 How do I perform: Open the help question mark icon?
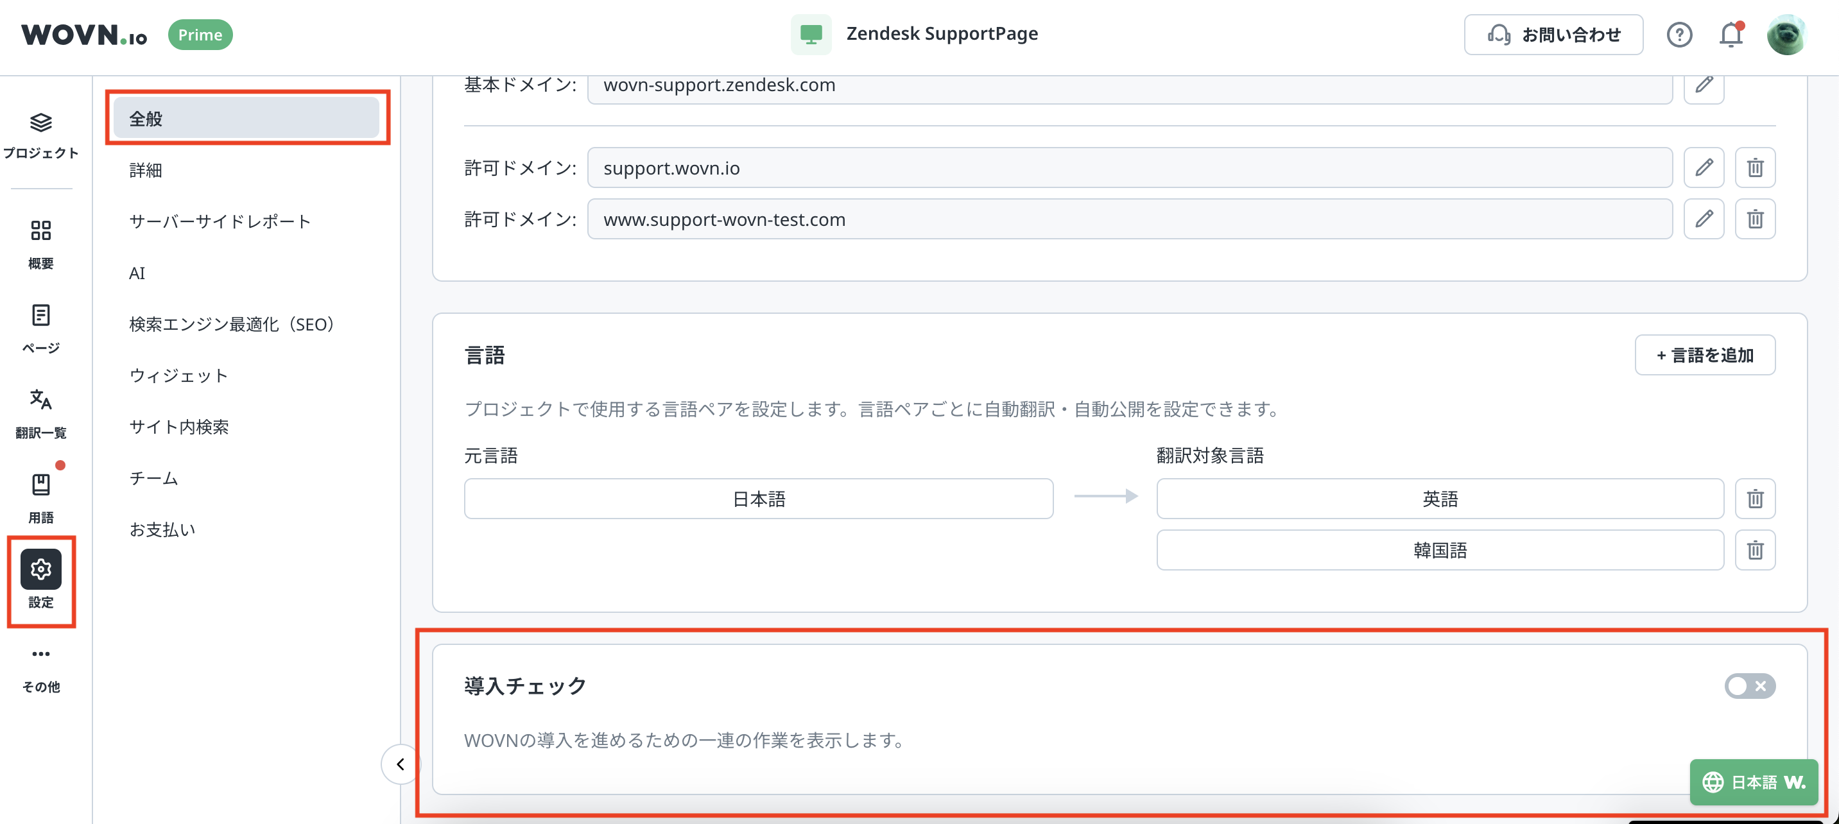coord(1679,34)
